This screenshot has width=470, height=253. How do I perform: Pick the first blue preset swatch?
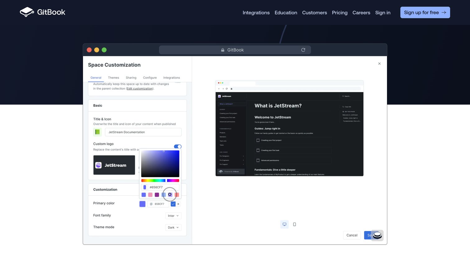click(x=144, y=195)
